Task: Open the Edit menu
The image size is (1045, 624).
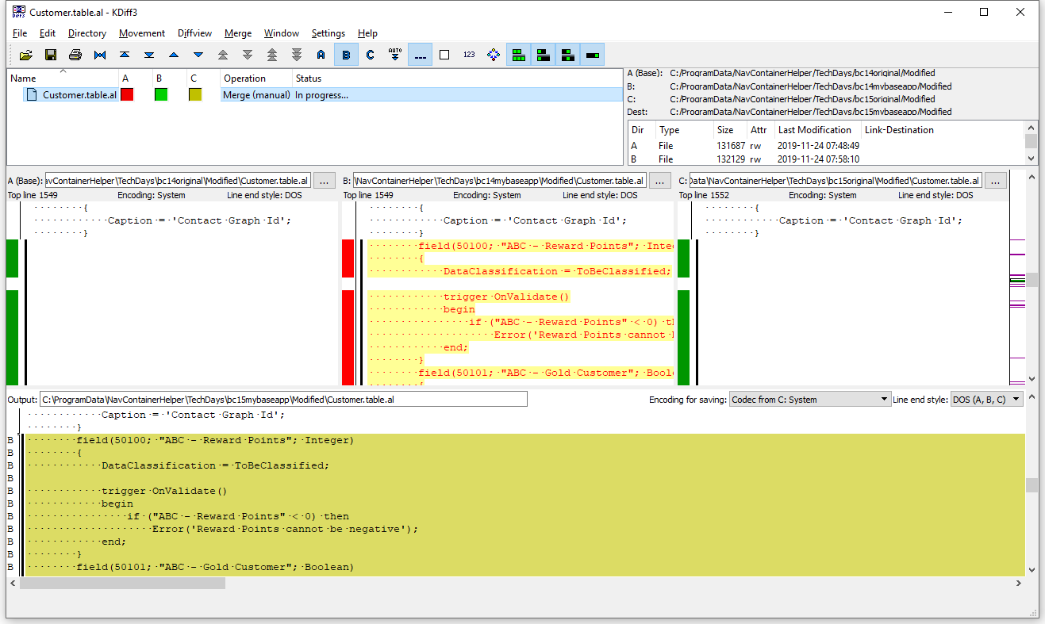Action: [48, 33]
